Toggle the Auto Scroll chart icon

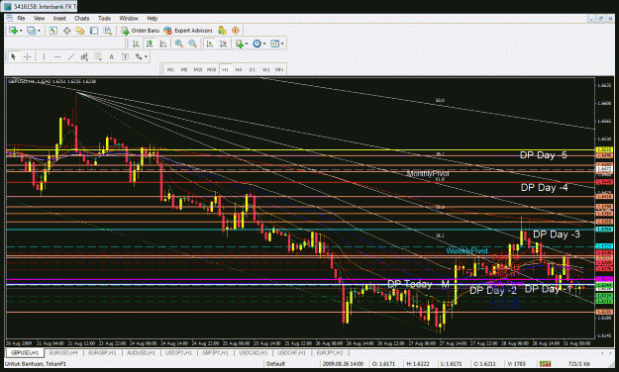click(210, 44)
